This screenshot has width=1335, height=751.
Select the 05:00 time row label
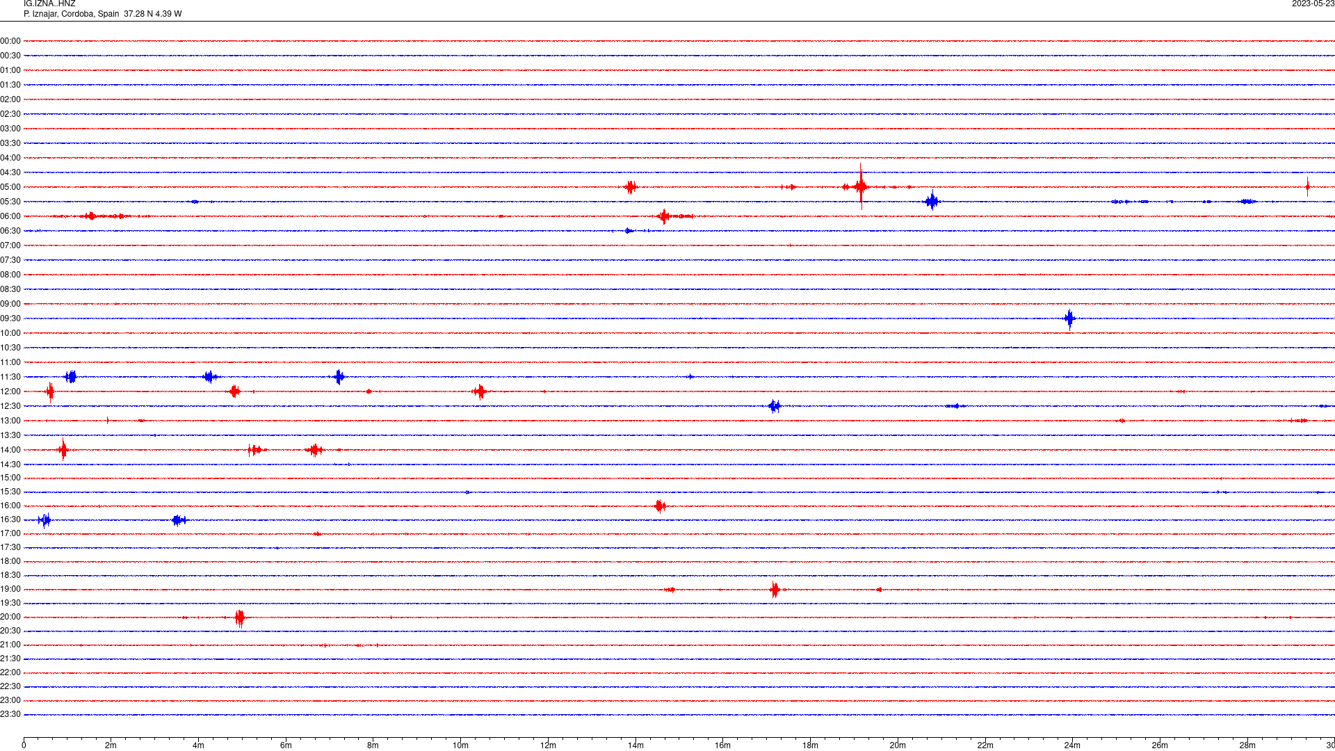(10, 187)
